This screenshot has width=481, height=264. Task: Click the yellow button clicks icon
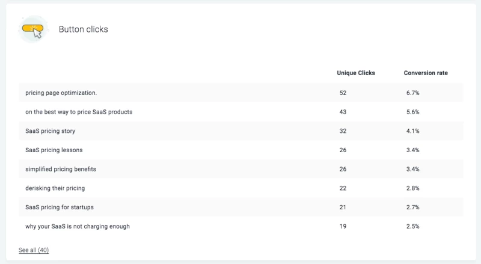(x=34, y=29)
